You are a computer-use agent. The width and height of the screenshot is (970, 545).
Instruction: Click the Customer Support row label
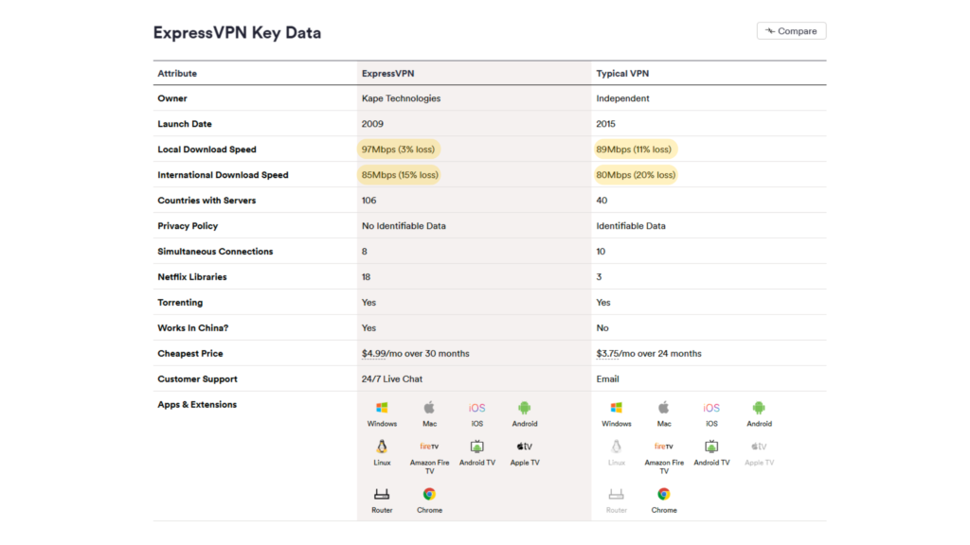[197, 378]
